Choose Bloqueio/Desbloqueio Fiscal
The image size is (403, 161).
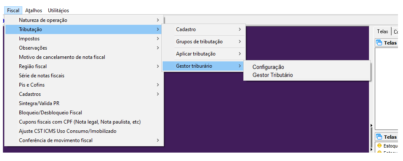coord(84,113)
